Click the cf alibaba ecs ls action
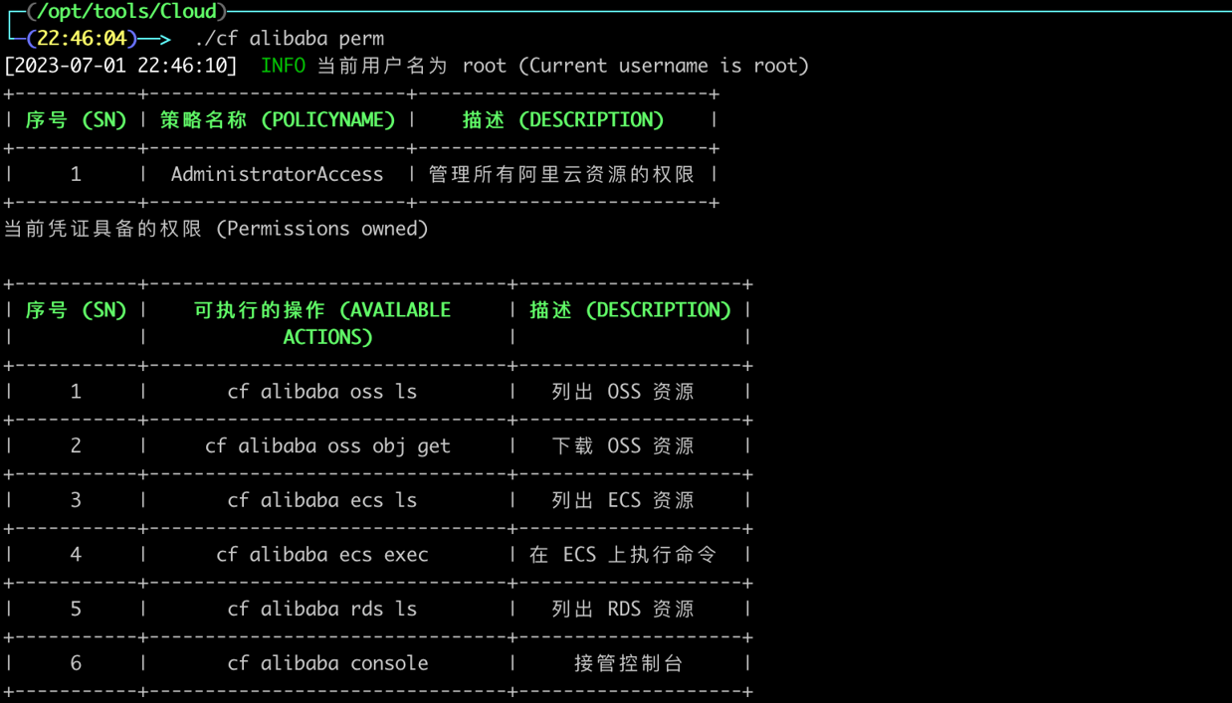 [322, 500]
